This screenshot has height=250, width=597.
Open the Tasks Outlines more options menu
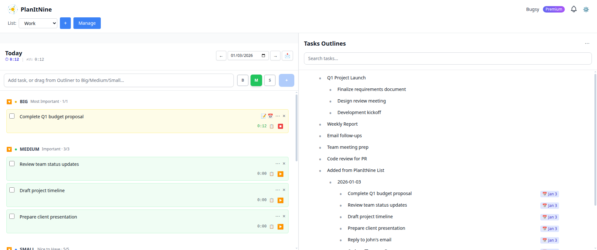tap(587, 43)
